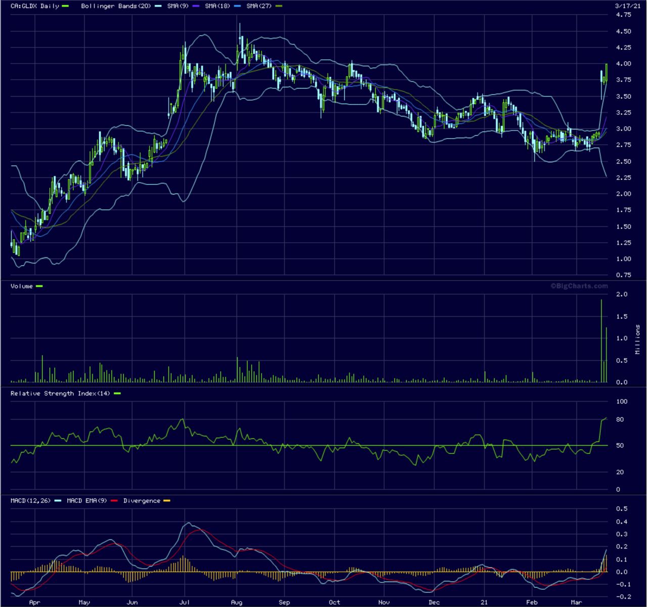Click the Mar label on time axis

pos(576,602)
